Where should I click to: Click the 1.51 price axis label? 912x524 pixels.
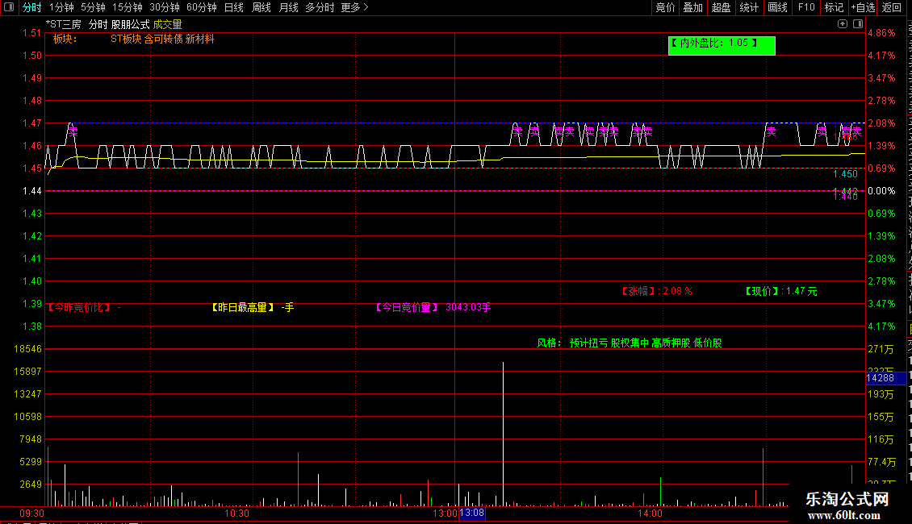coord(32,33)
